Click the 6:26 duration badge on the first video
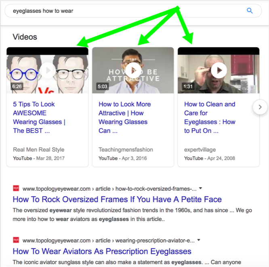 pyautogui.click(x=17, y=86)
